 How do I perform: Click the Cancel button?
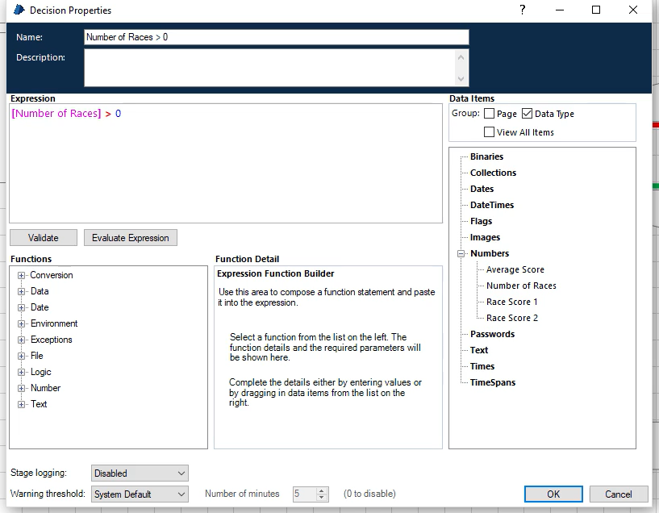click(618, 494)
